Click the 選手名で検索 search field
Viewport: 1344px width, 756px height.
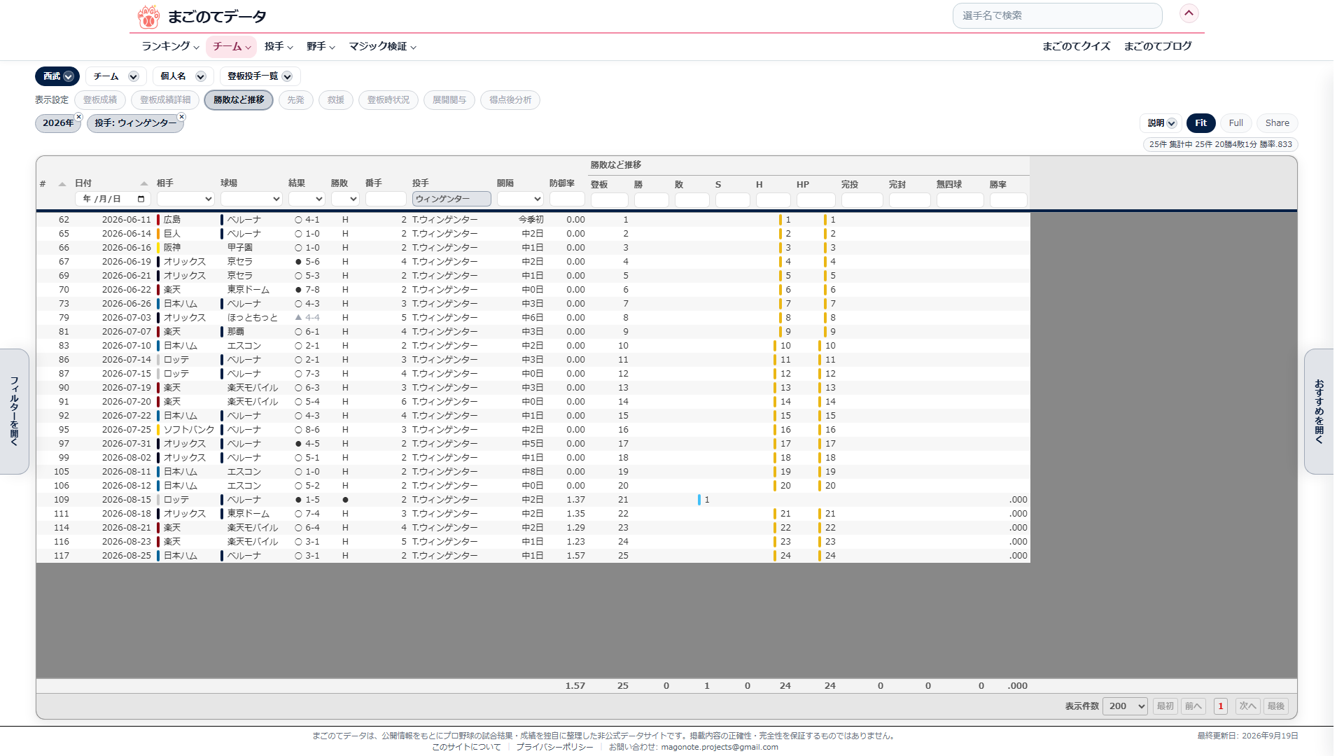pyautogui.click(x=1057, y=15)
